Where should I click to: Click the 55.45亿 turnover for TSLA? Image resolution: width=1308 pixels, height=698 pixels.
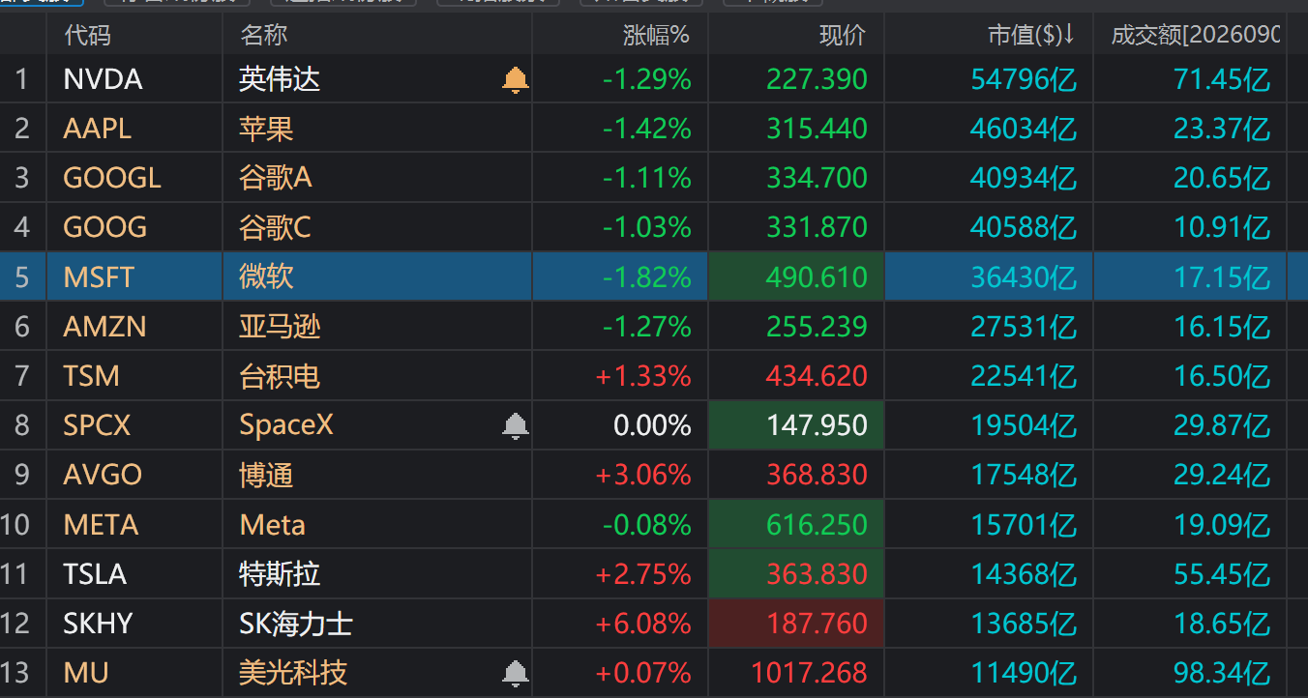click(x=1222, y=574)
